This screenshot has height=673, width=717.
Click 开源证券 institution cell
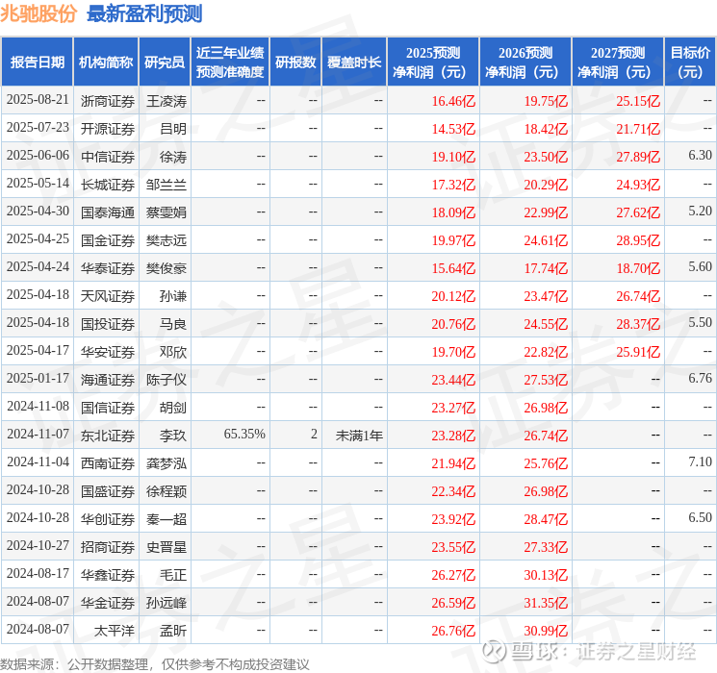tap(108, 129)
